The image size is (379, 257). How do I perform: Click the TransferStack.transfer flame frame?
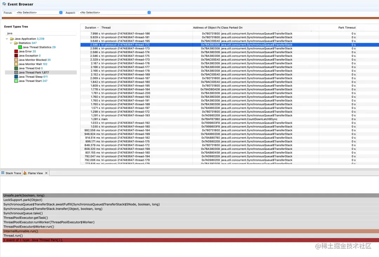click(x=191, y=209)
